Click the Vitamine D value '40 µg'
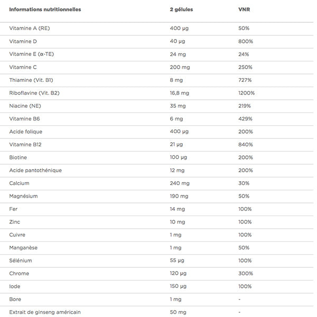The height and width of the screenshot is (317, 317). 178,41
